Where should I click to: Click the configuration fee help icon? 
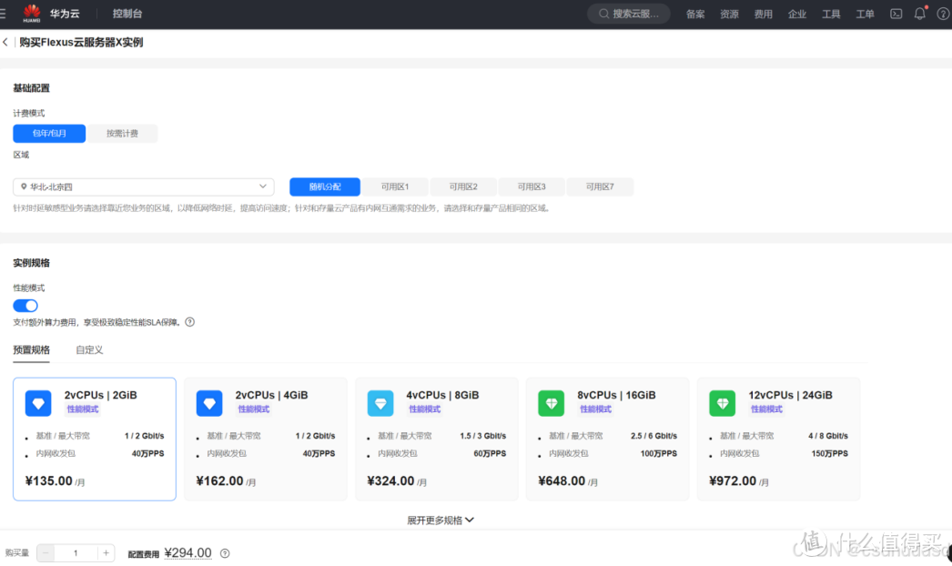[x=223, y=552]
